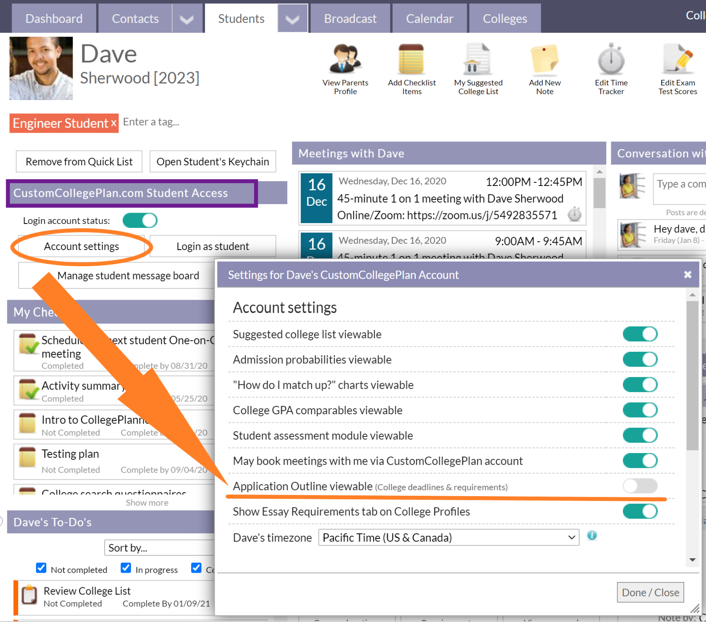Image resolution: width=706 pixels, height=622 pixels.
Task: Open View Parents Profile icon
Action: click(345, 59)
